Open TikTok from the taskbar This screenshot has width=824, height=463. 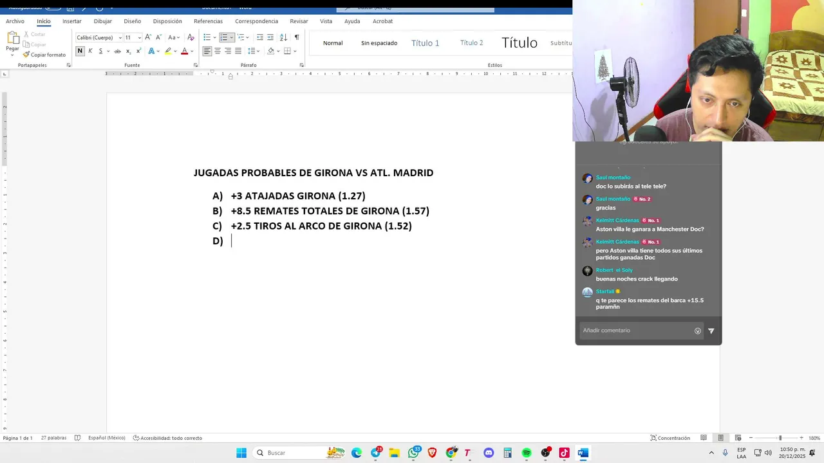564,453
